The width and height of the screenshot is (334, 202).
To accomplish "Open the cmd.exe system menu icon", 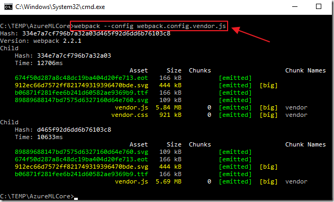I will coord(8,7).
